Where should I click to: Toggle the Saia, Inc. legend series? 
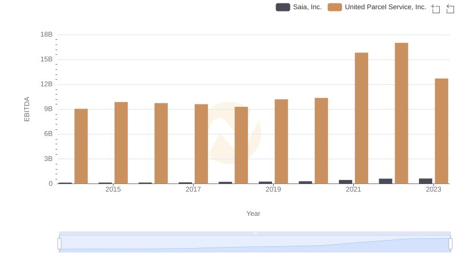pyautogui.click(x=298, y=7)
